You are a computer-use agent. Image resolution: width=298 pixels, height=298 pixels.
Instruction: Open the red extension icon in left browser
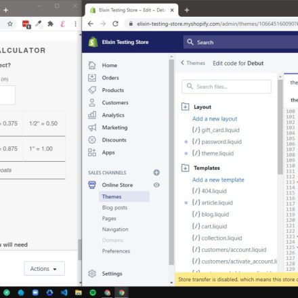tap(26, 24)
